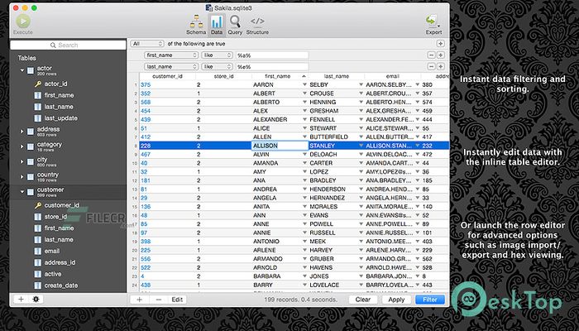Open the gear settings menu below tables
Screen dimensions: 579x331
36,300
